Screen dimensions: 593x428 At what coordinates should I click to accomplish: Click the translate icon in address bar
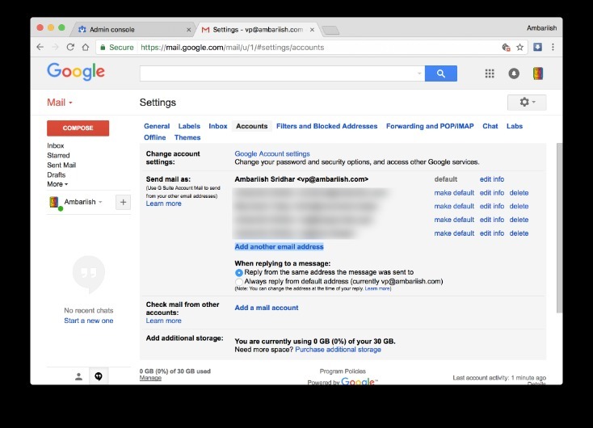506,48
